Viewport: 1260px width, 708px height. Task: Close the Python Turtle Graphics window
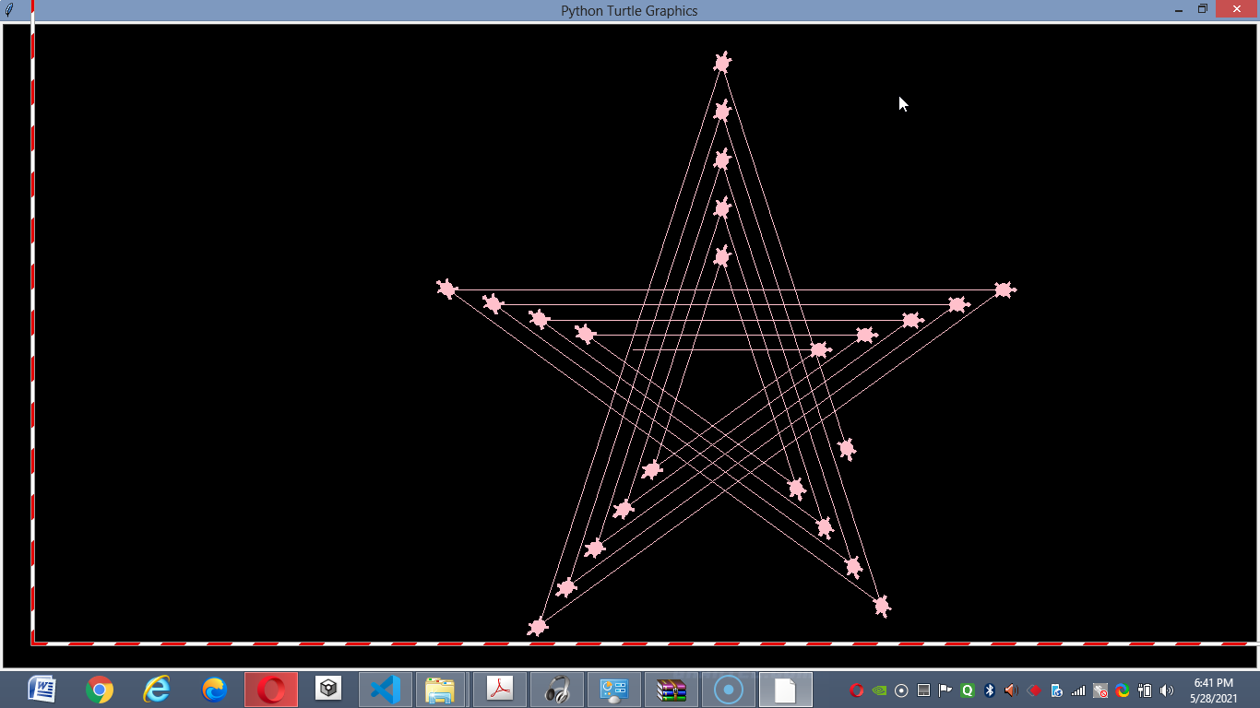(1237, 9)
